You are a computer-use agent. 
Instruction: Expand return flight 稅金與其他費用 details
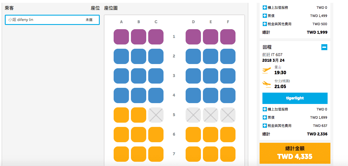[265, 125]
